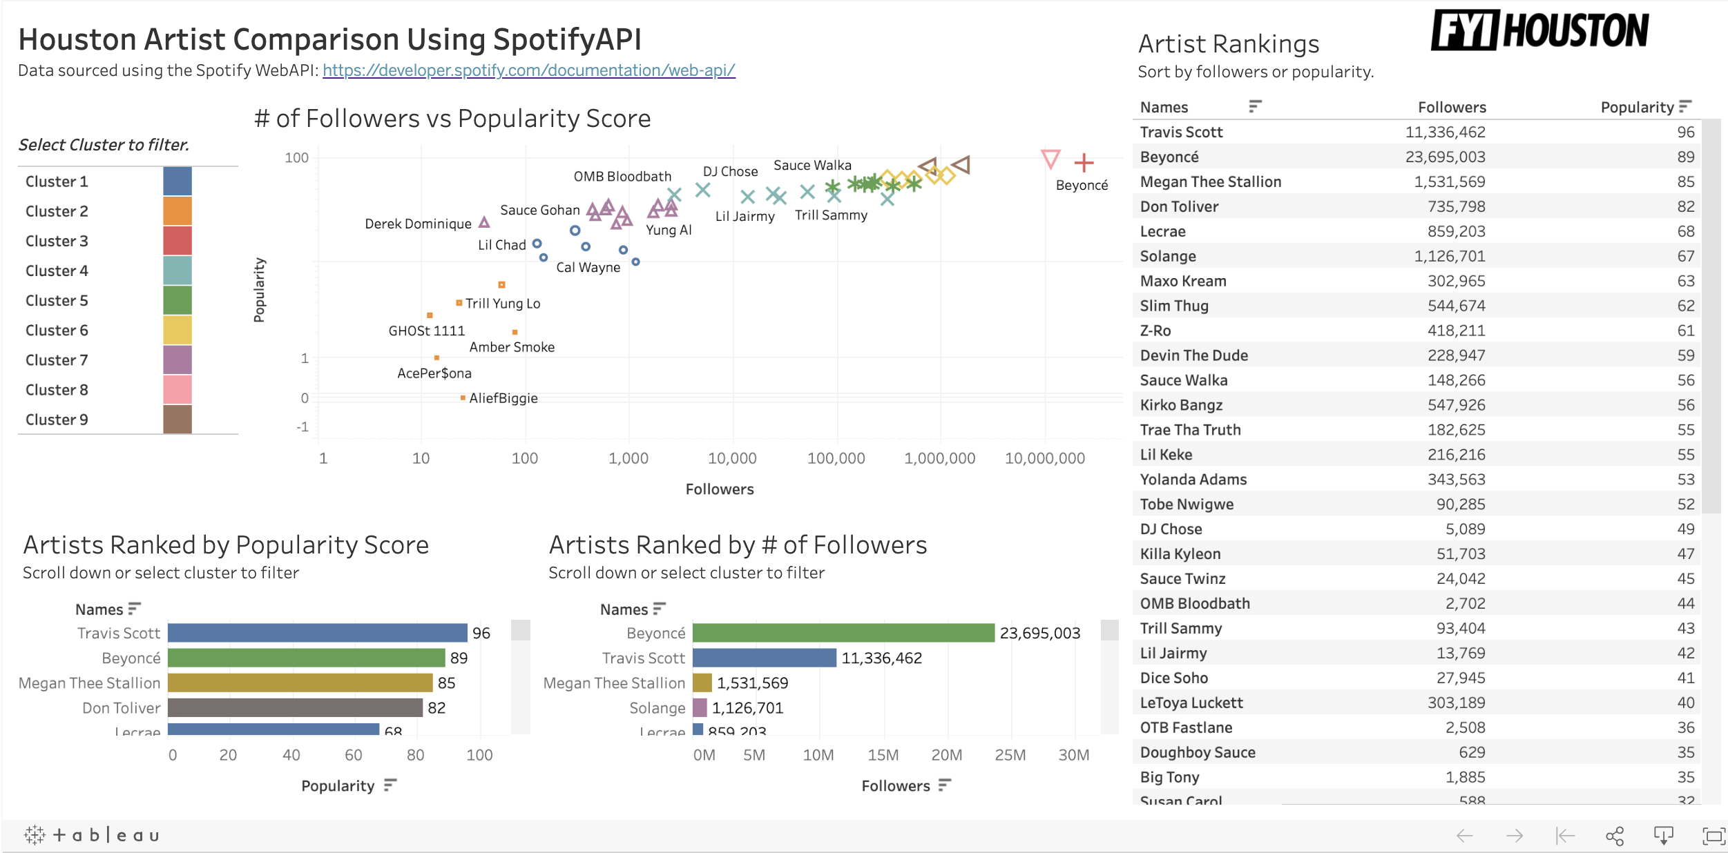Click OMB Bloodbath label in scatter plot
1728x853 pixels.
(622, 177)
